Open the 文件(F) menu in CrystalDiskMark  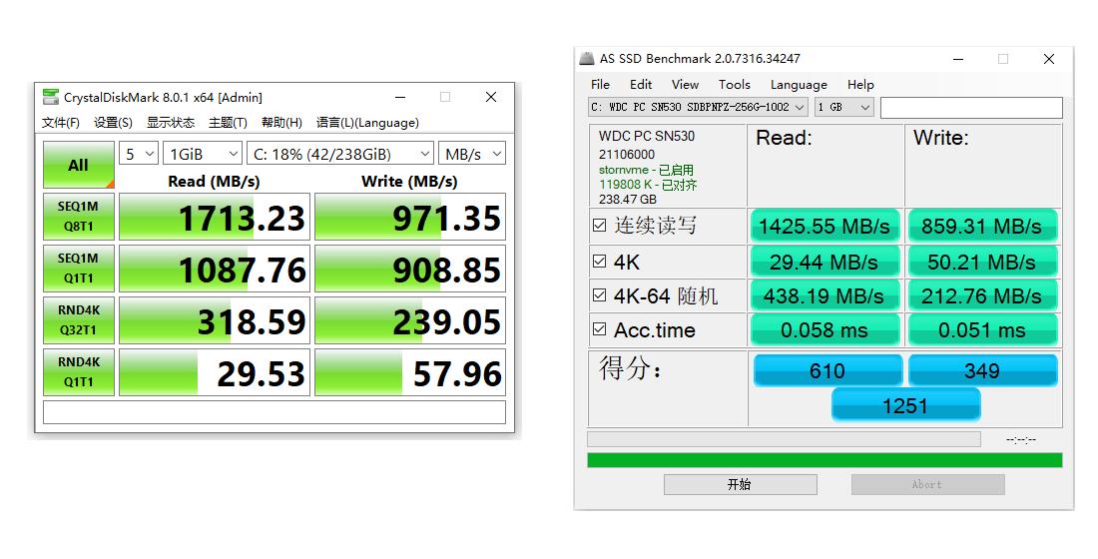point(60,123)
